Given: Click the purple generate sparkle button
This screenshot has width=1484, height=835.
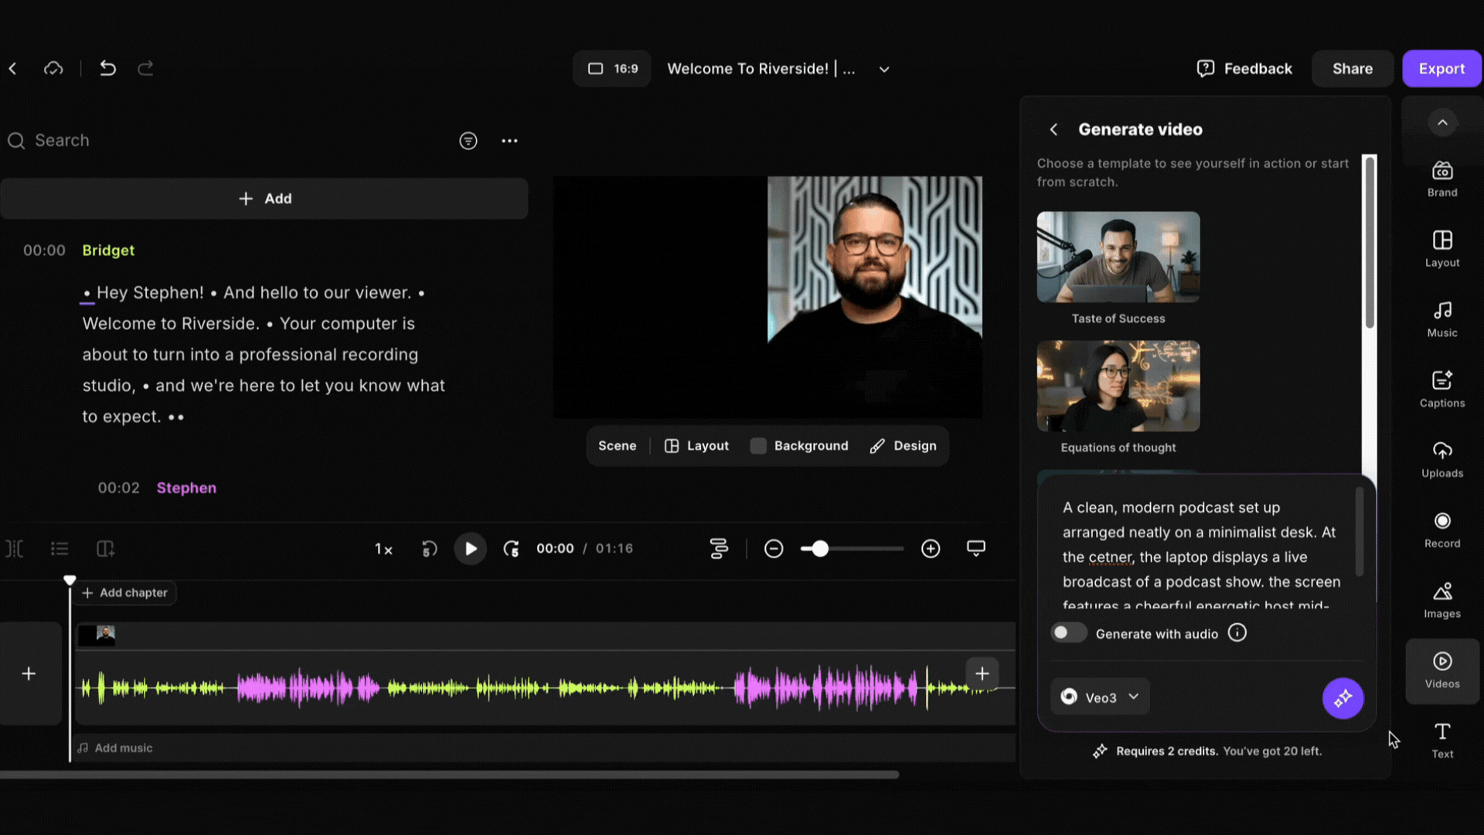Looking at the screenshot, I should [1343, 698].
